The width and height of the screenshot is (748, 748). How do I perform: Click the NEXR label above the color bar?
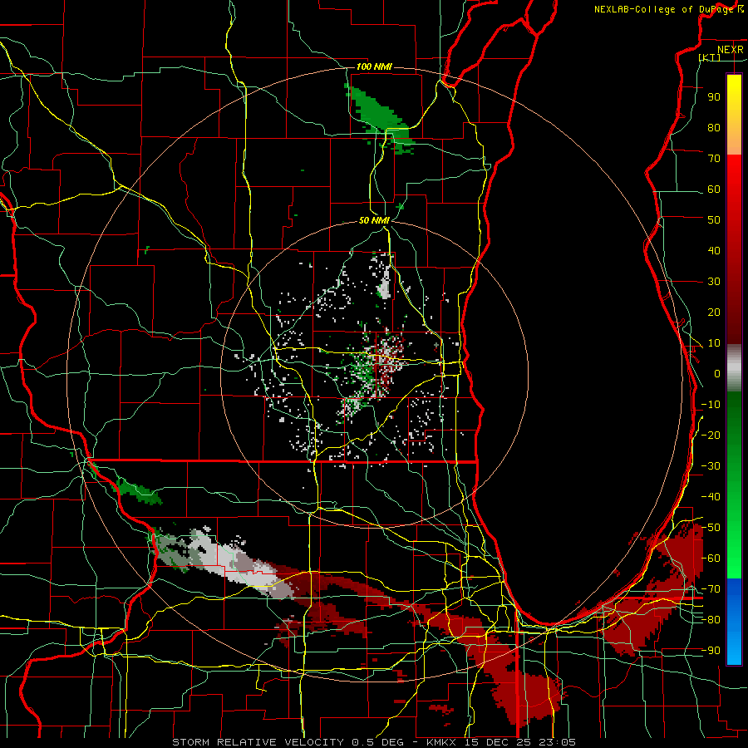click(731, 50)
